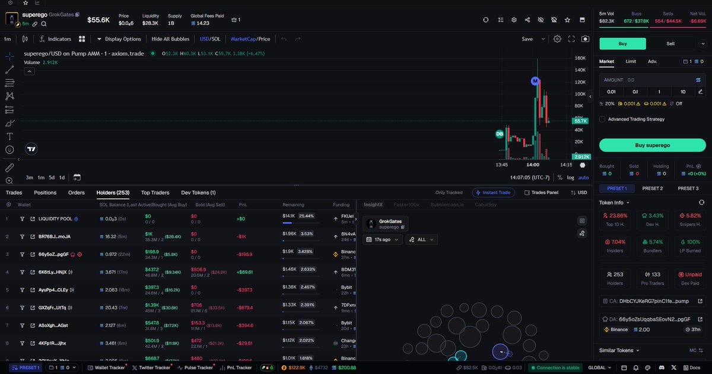Toggle auto scale on chart
The image size is (712, 374).
(x=584, y=177)
